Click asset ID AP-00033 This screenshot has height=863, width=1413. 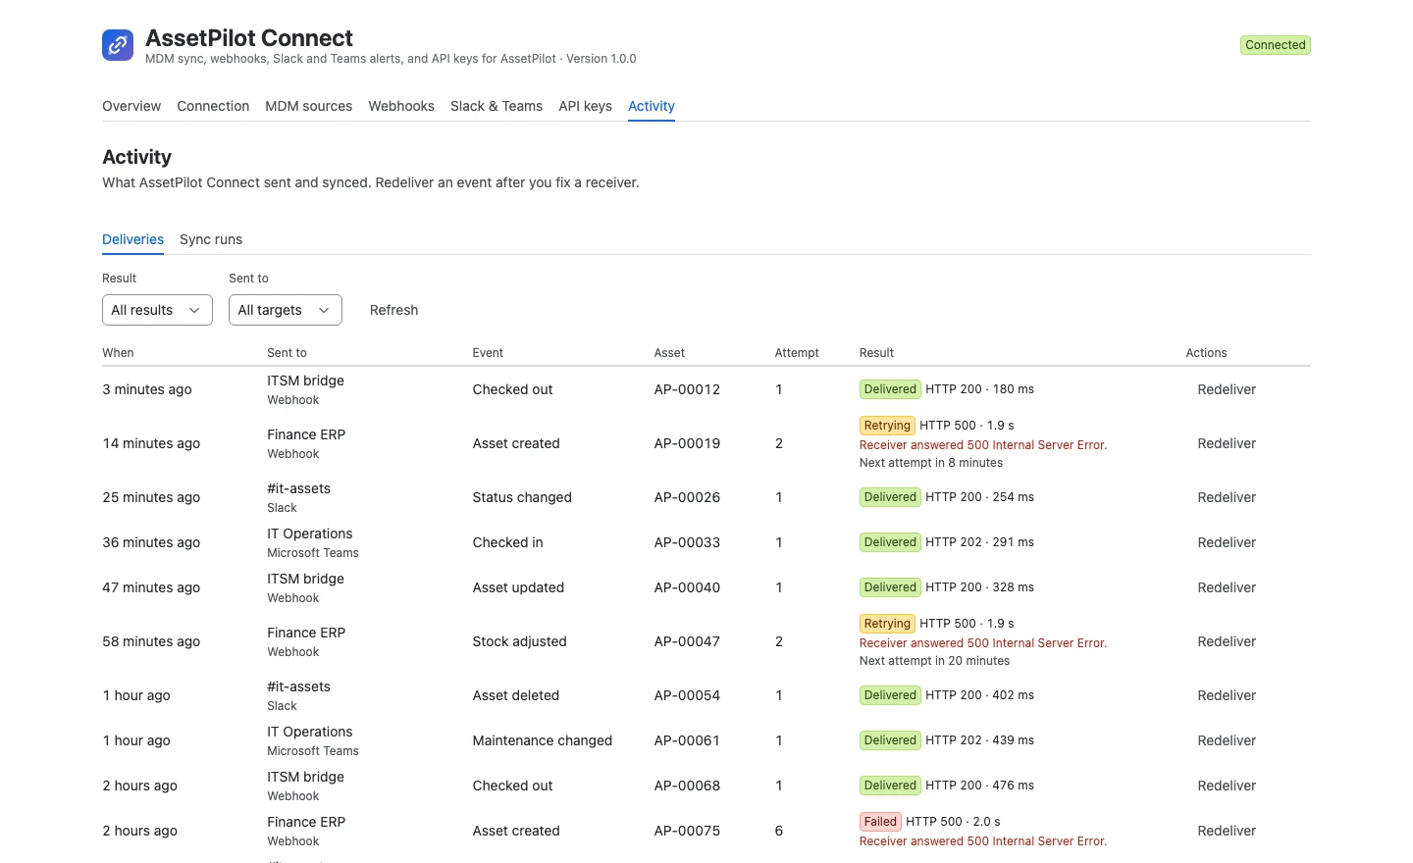coord(687,542)
